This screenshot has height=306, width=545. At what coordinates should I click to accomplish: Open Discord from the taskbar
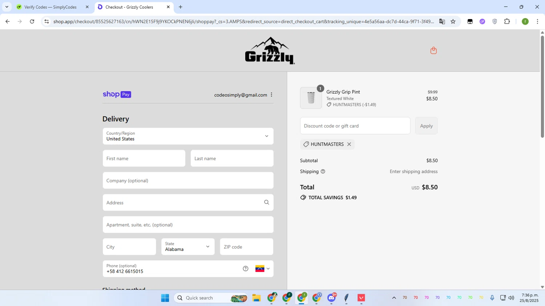(x=331, y=298)
